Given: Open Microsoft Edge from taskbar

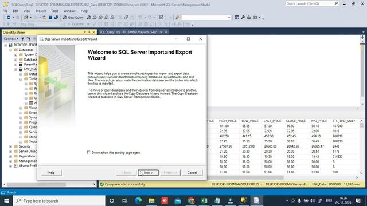Looking at the screenshot, I should click(x=138, y=201).
